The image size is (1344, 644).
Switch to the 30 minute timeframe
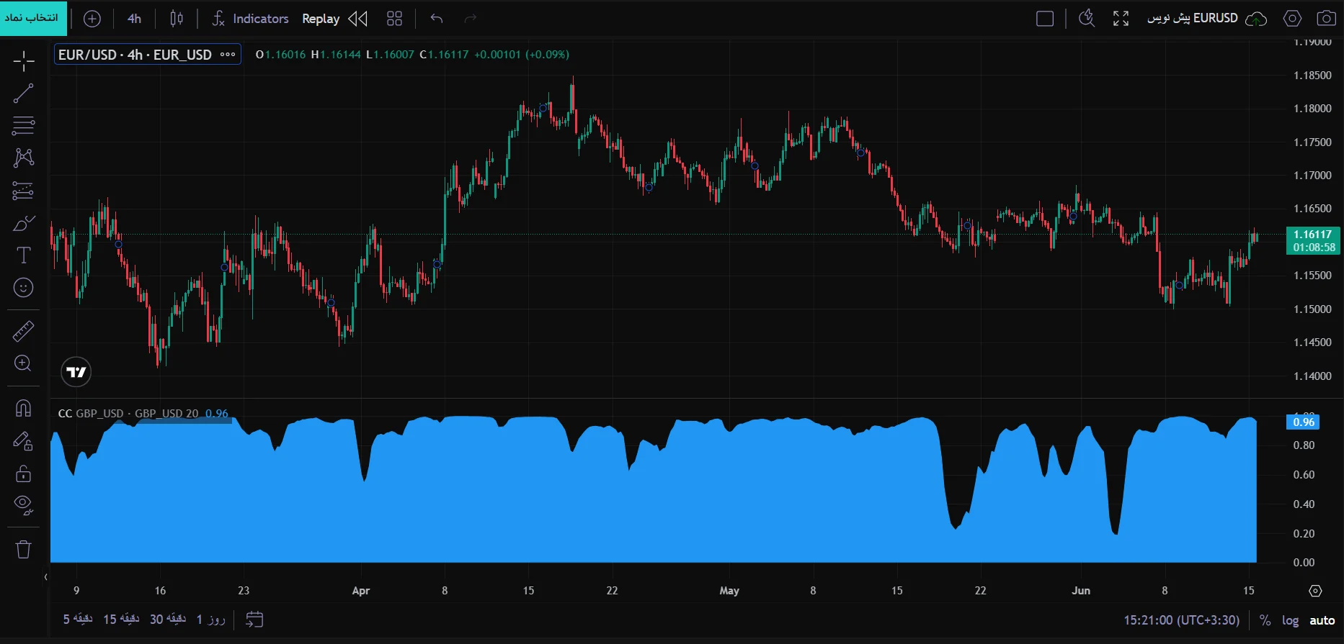pyautogui.click(x=168, y=619)
